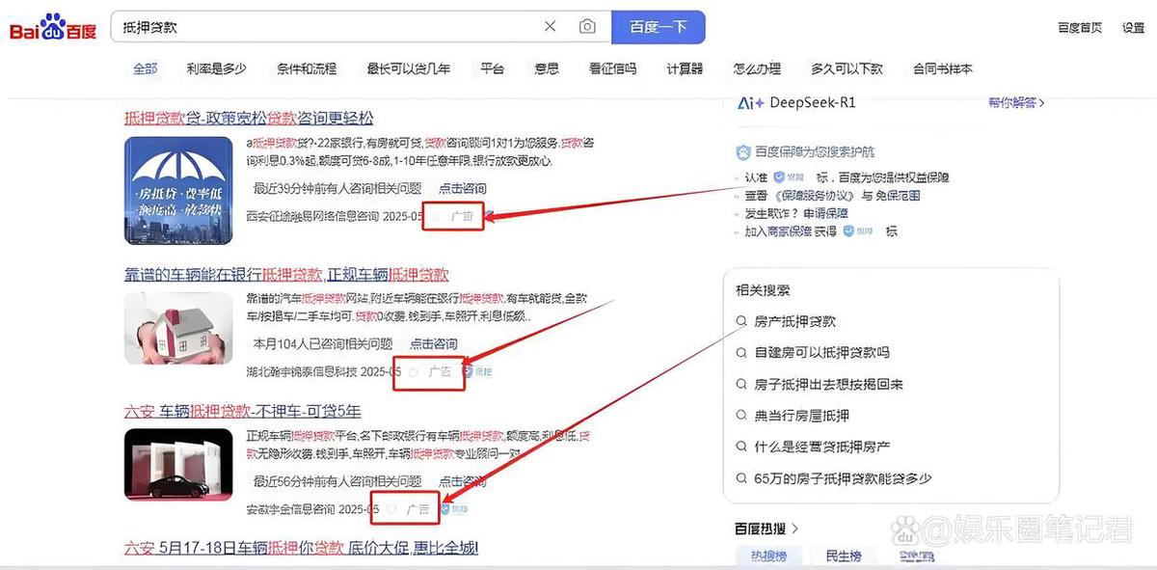Clear the search box with X icon
The image size is (1157, 570).
[x=550, y=27]
